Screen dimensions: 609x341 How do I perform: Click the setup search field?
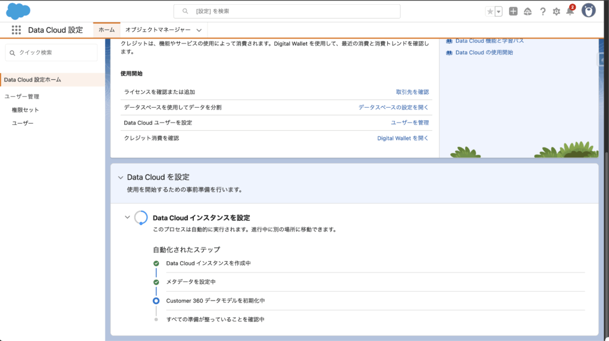pyautogui.click(x=287, y=11)
